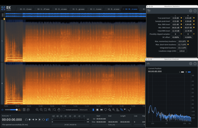Jump to True peak level L marker
The width and height of the screenshot is (198, 128).
(x=181, y=18)
